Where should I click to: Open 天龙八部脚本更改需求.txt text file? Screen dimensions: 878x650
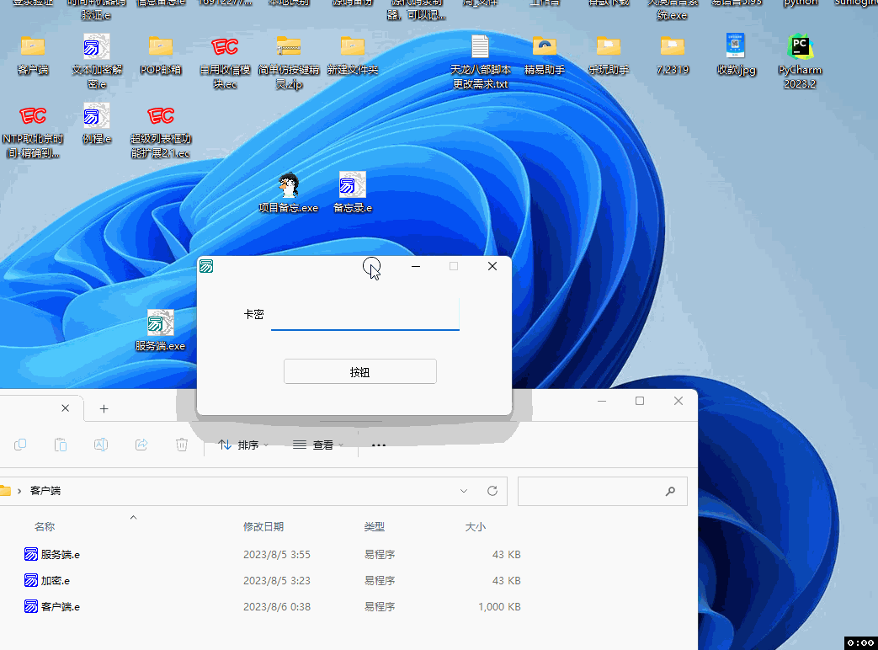click(480, 46)
